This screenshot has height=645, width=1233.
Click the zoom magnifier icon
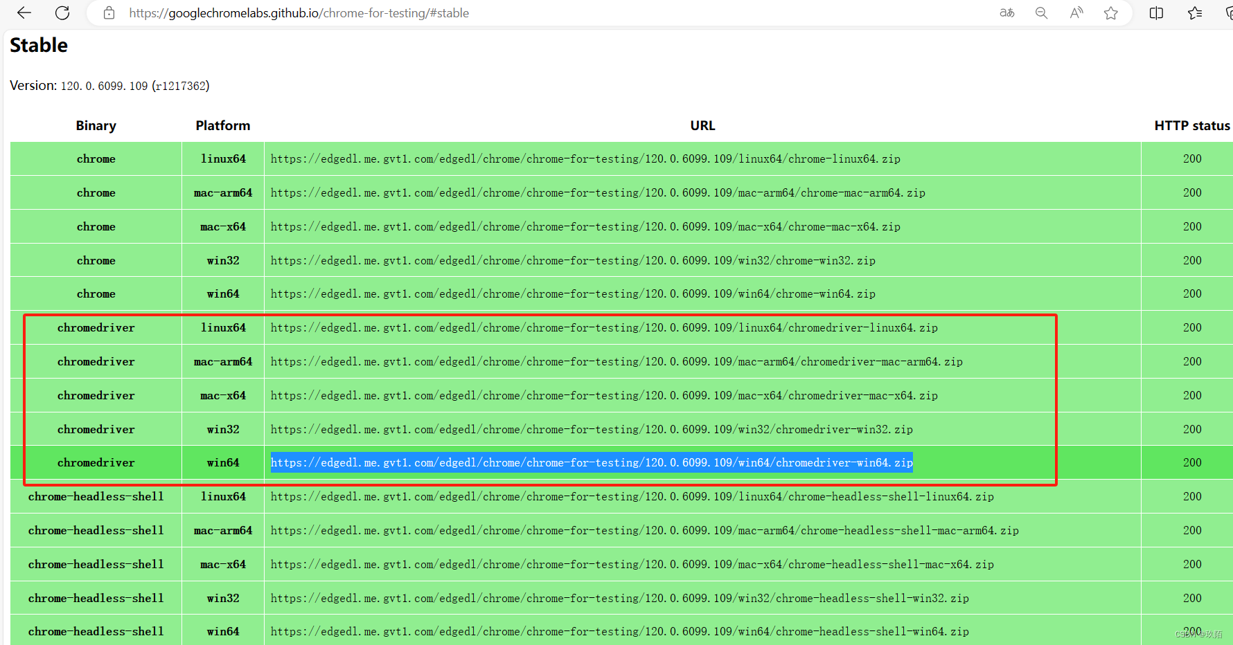coord(1041,12)
